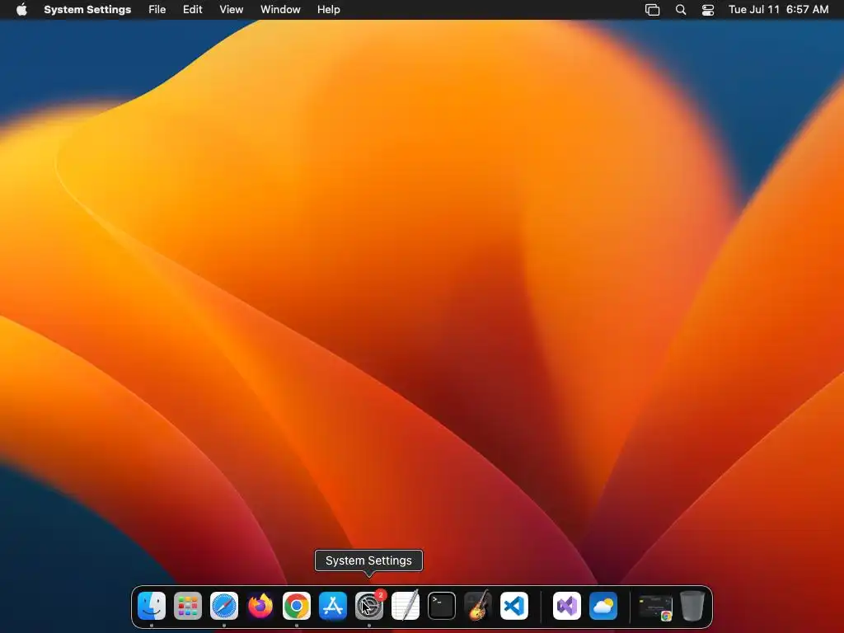Image resolution: width=844 pixels, height=633 pixels.
Task: Open the System Settings app menu
Action: (87, 10)
